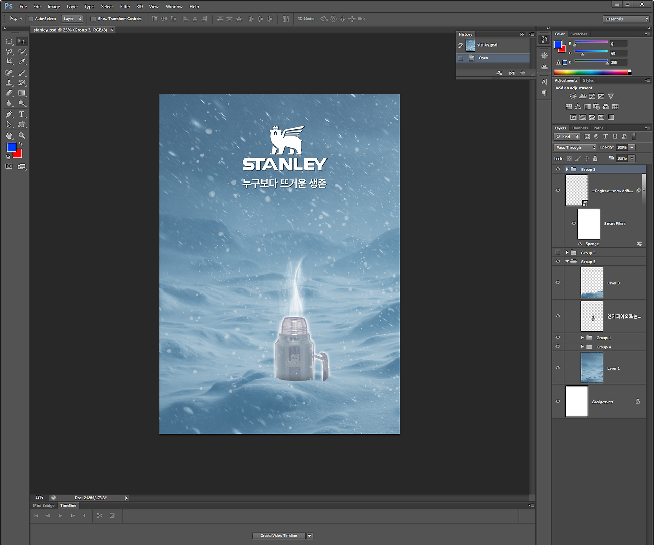Screen dimensions: 654x545
Task: Select the Zoom tool
Action: (21, 135)
